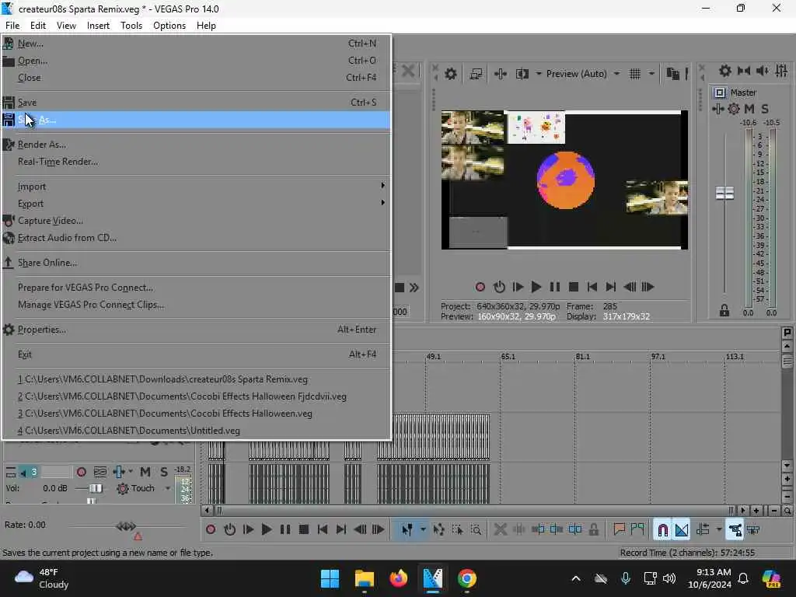This screenshot has height=597, width=796.
Task: Toggle Solo on the Master bus
Action: pyautogui.click(x=765, y=109)
